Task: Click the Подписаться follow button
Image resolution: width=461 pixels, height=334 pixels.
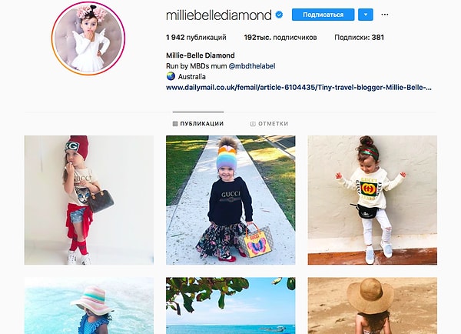Action: point(323,15)
